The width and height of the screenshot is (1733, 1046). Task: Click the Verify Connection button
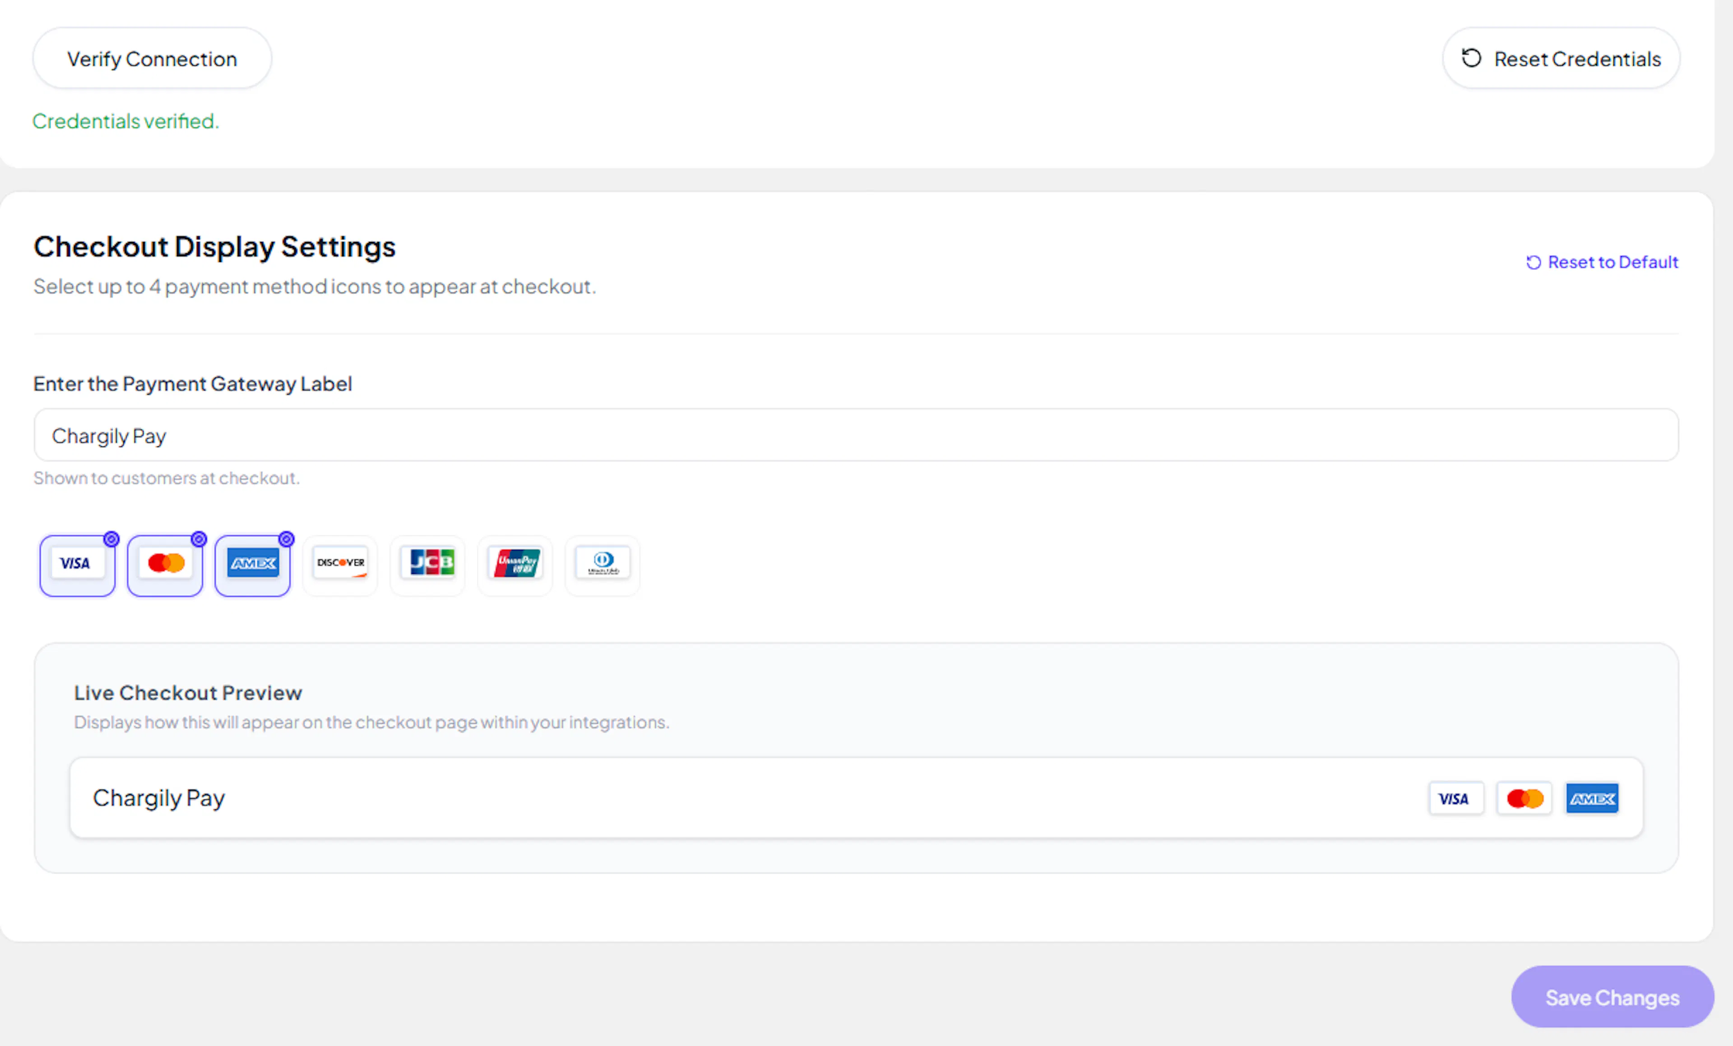coord(152,58)
